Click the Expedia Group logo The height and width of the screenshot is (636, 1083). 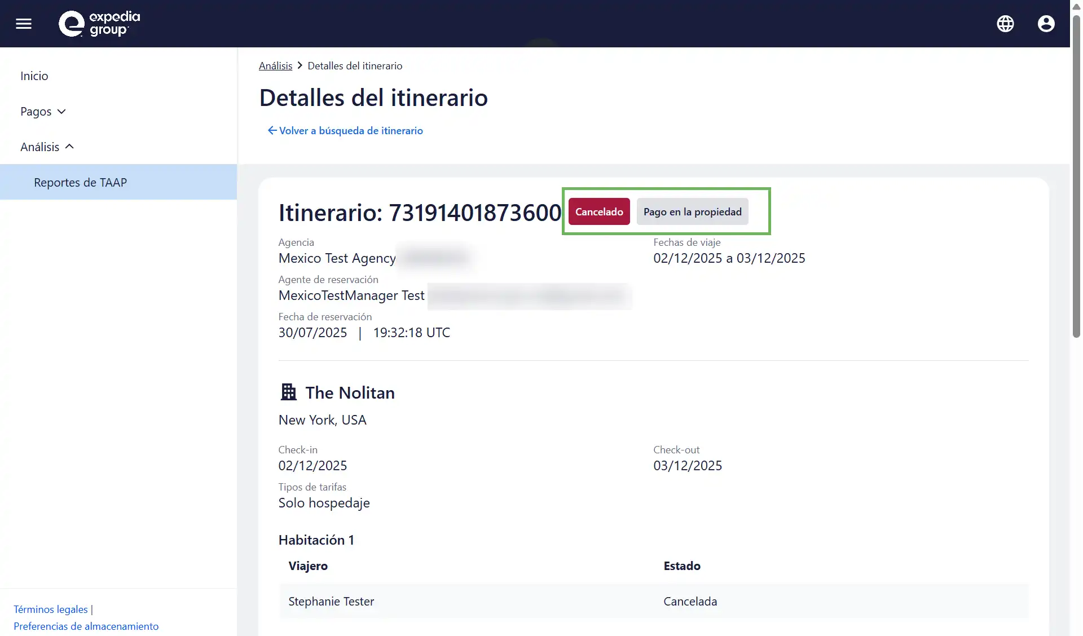click(x=99, y=24)
